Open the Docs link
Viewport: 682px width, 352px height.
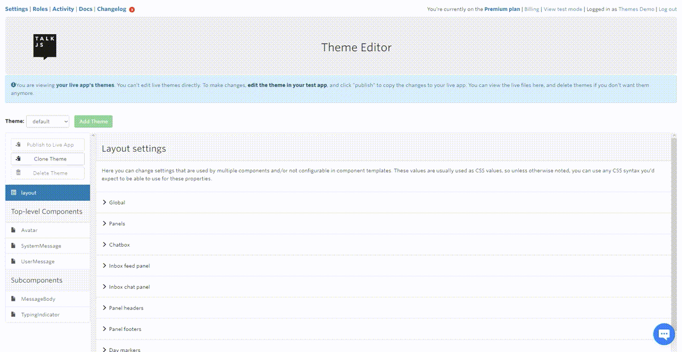pyautogui.click(x=85, y=9)
